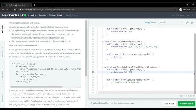Click snippet scrollbar left arrow

click(x=10, y=87)
